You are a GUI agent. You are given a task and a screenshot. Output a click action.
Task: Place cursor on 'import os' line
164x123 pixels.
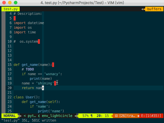(x=23, y=28)
